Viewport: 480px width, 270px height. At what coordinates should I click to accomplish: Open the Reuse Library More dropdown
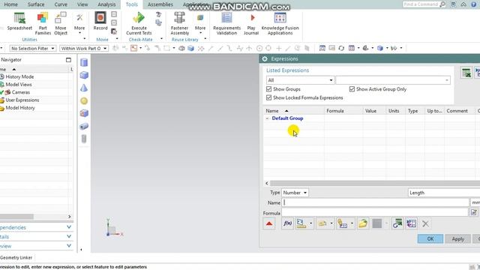click(x=200, y=23)
